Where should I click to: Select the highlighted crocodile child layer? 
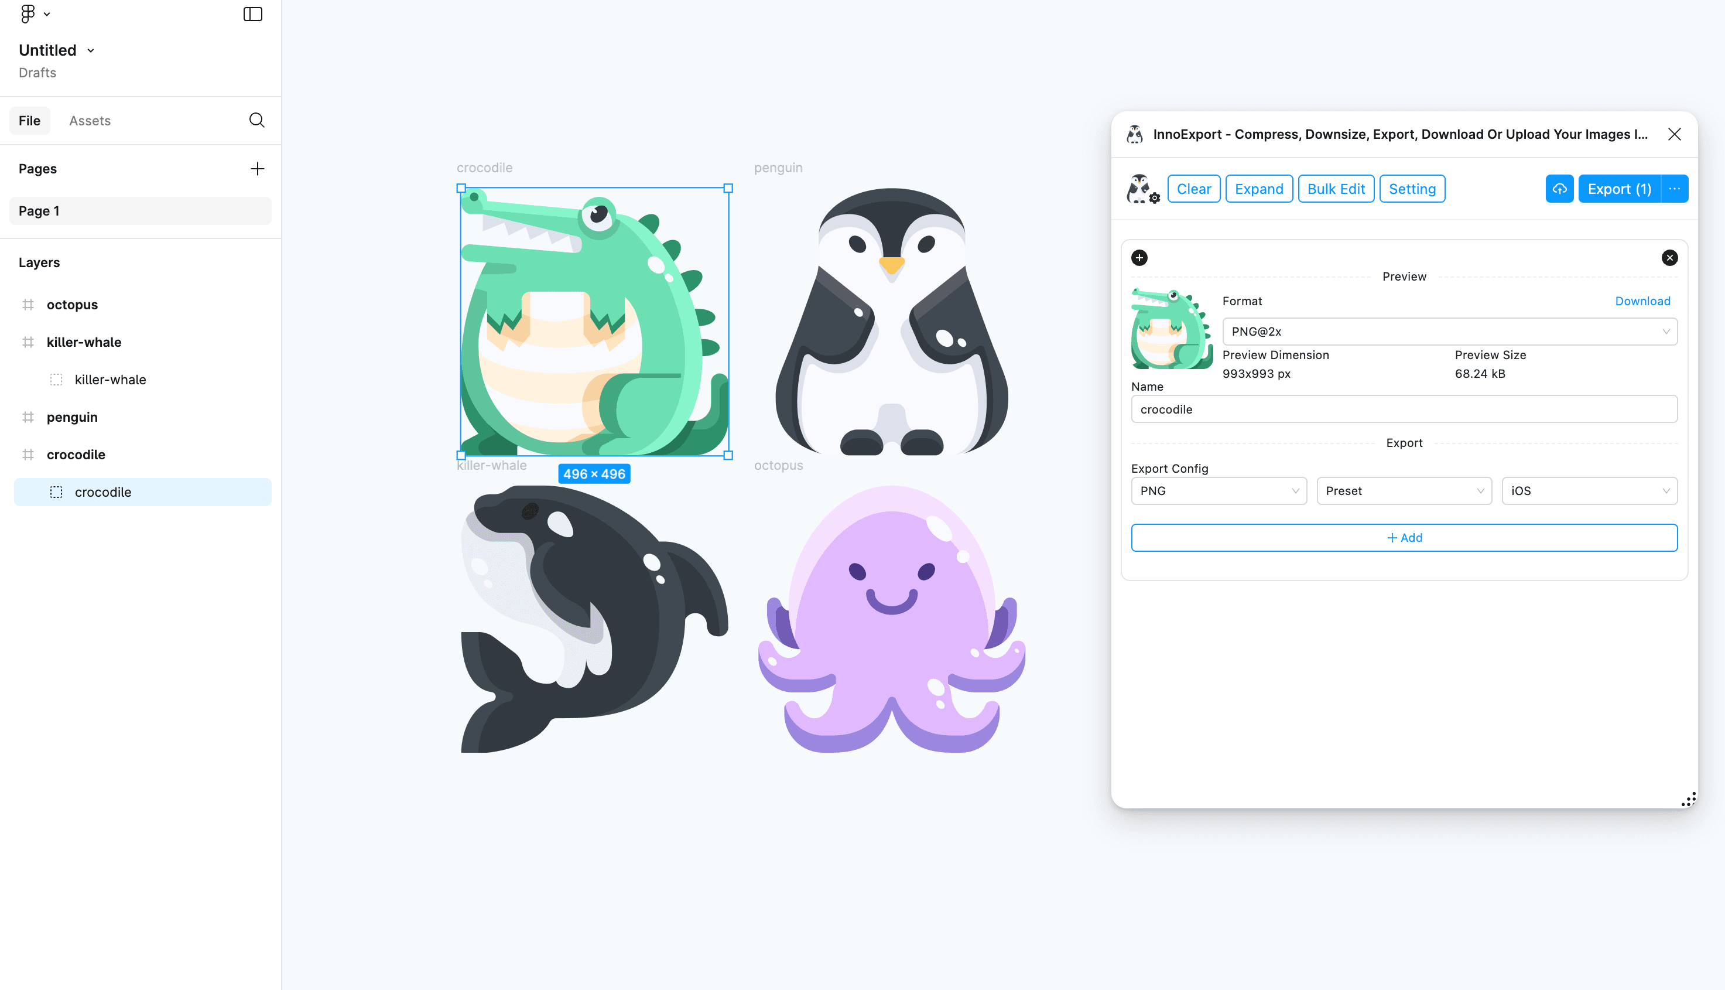(143, 491)
